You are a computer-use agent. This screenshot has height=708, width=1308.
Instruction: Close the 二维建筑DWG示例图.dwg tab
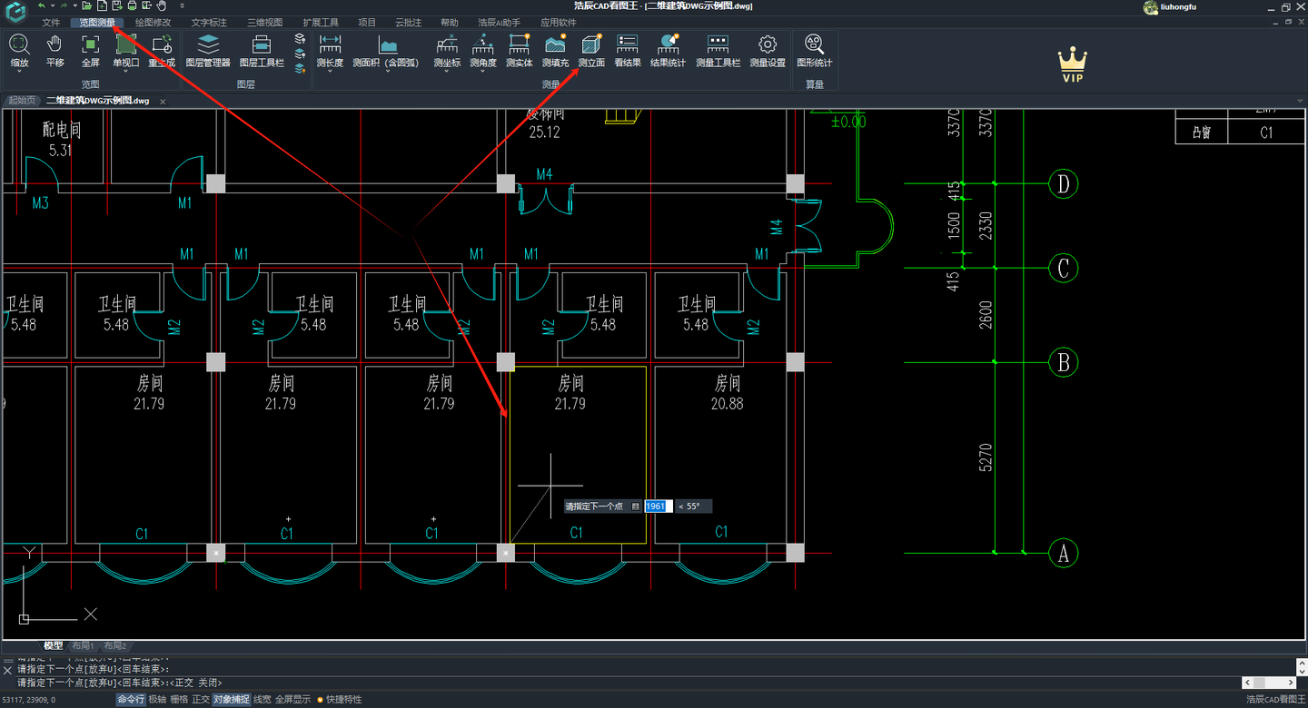click(163, 102)
